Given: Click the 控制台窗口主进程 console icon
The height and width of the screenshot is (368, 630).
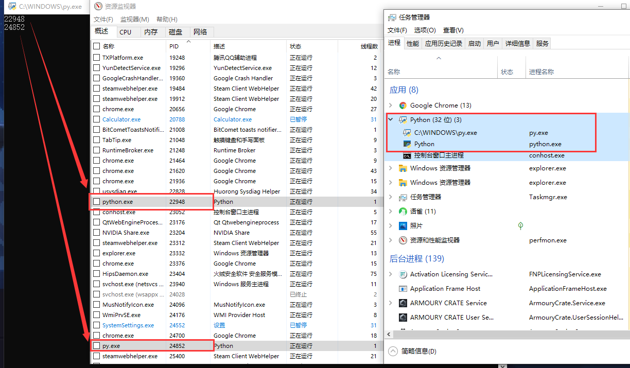Looking at the screenshot, I should coord(407,155).
